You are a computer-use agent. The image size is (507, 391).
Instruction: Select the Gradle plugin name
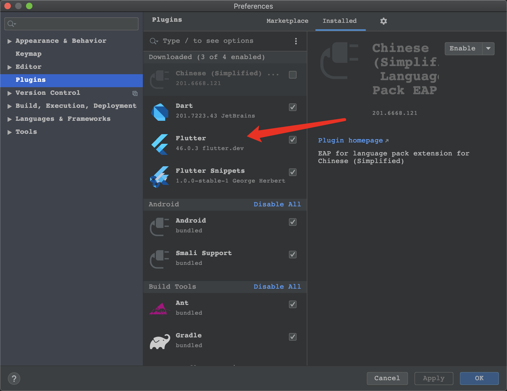[189, 335]
